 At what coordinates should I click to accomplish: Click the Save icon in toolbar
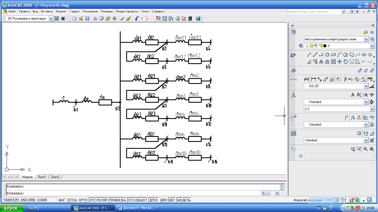pos(87,18)
